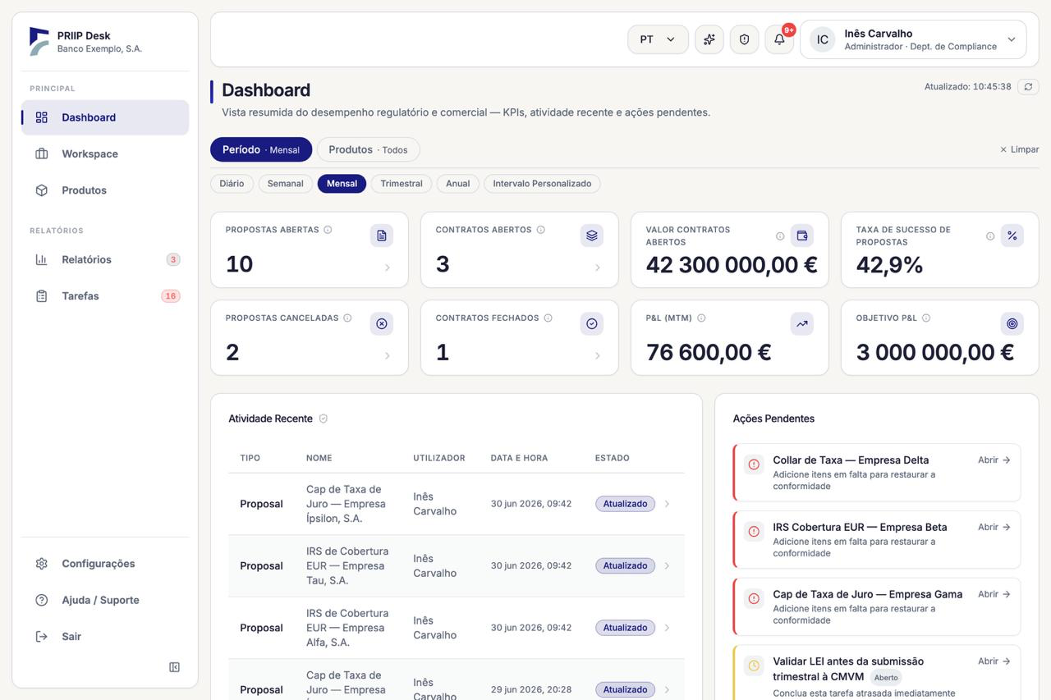Open Relatórios sidebar item
Screen dimensions: 1051x700
click(105, 259)
